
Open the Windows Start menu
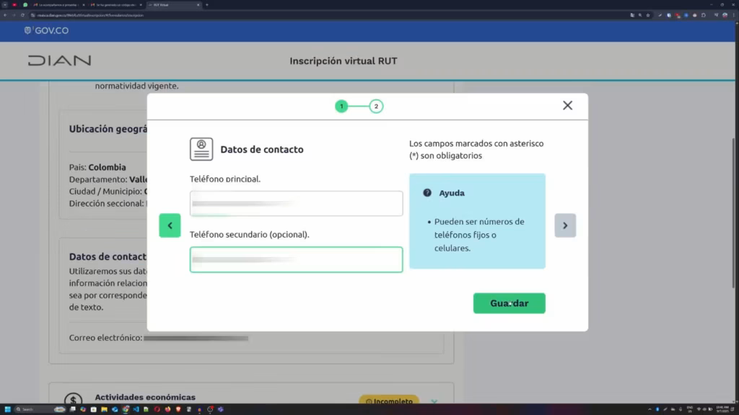pos(7,409)
